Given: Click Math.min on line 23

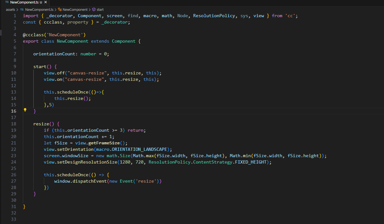Looking at the screenshot, I should coord(240,156).
